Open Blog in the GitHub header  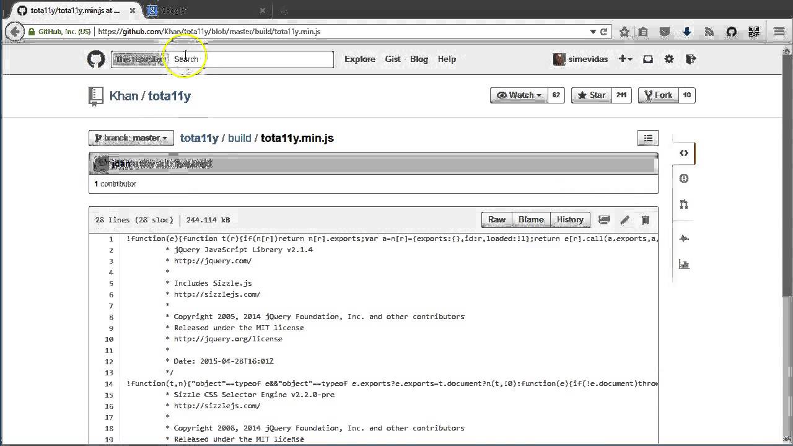[419, 59]
